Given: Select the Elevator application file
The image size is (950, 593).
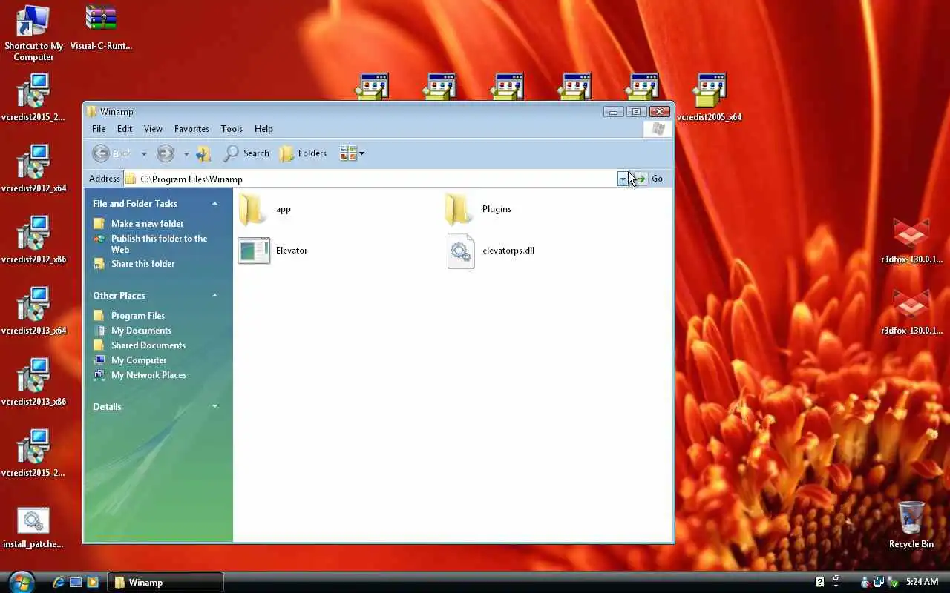Looking at the screenshot, I should (x=273, y=251).
